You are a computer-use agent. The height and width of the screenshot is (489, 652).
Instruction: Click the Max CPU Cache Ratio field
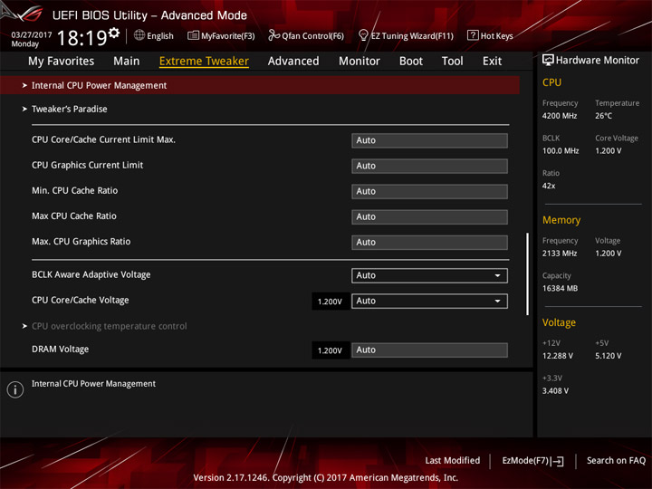[429, 217]
